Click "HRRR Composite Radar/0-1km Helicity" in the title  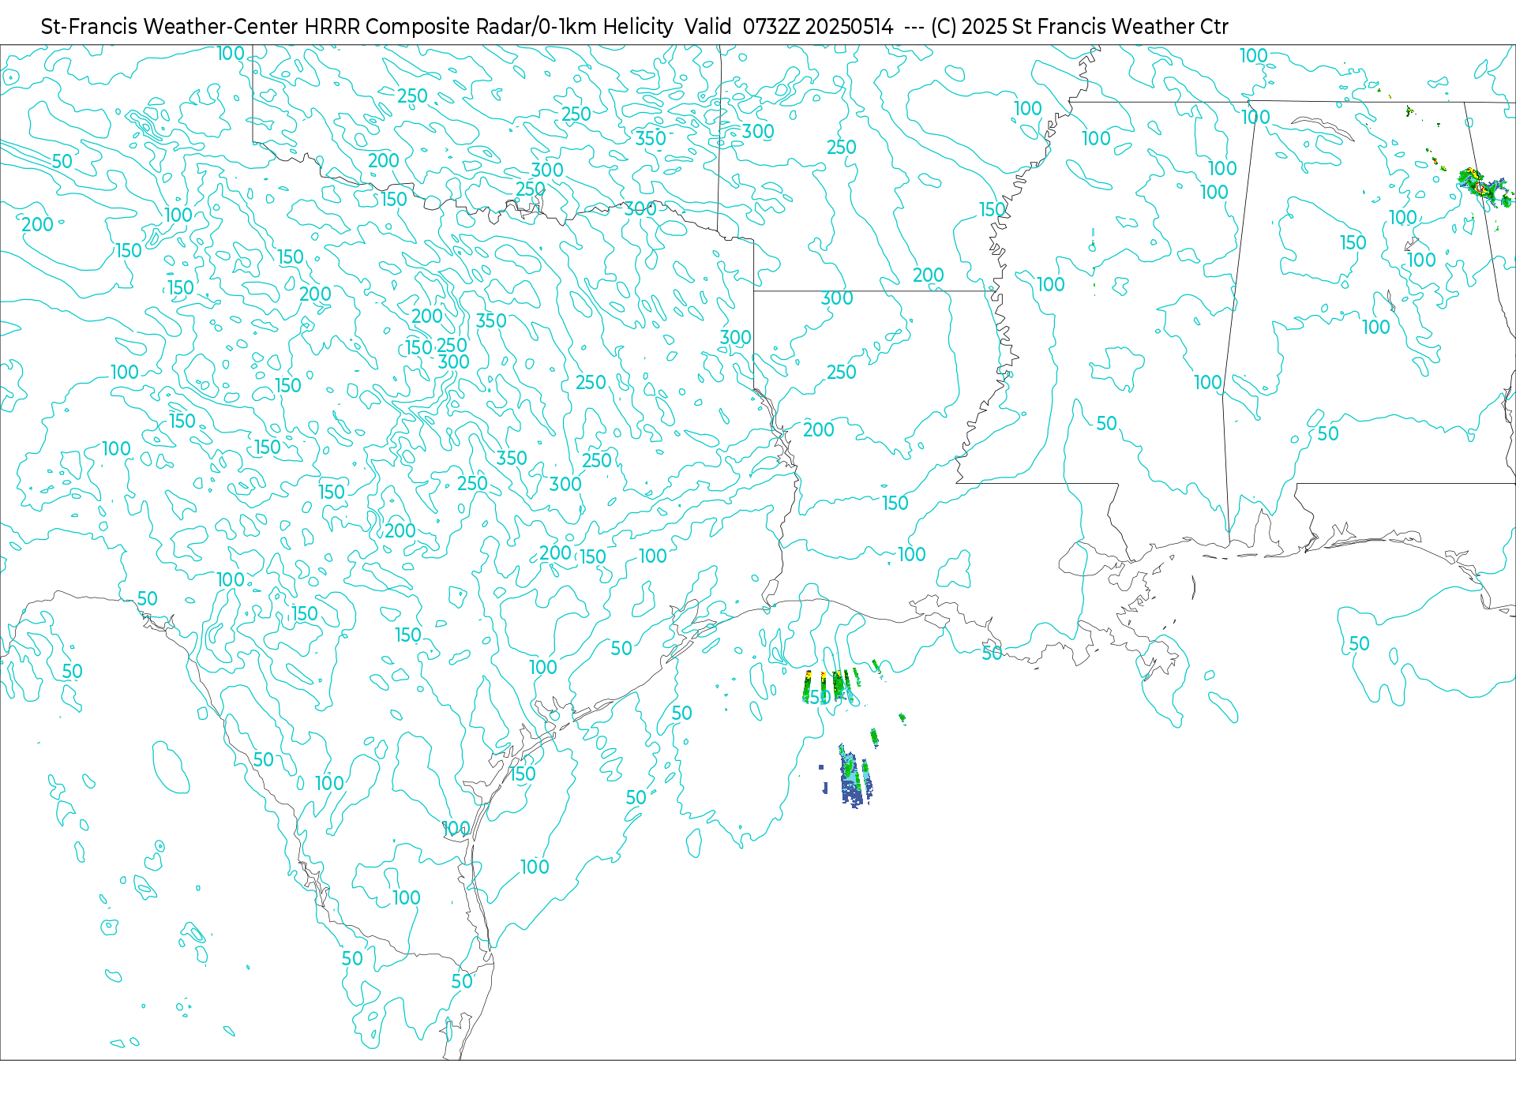tap(489, 27)
